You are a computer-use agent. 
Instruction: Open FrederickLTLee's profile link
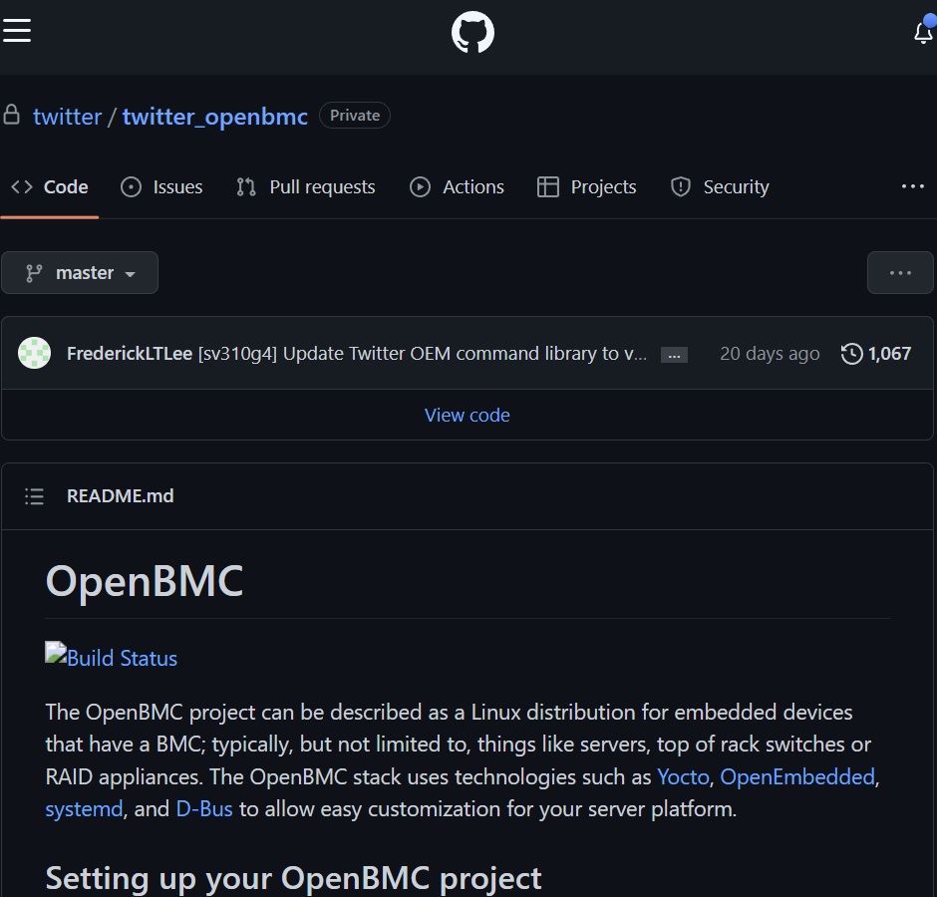(x=129, y=353)
